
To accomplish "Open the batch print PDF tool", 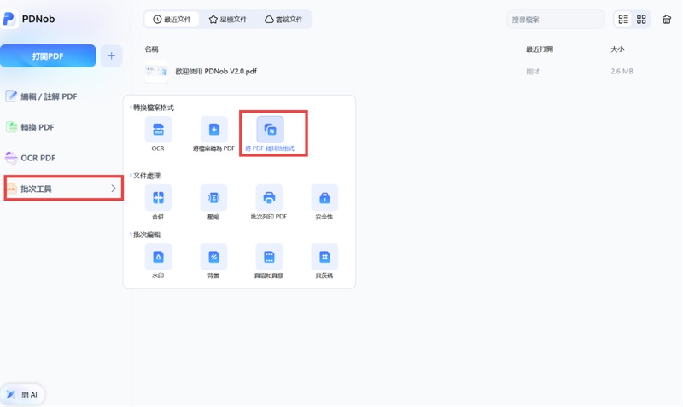I will [x=269, y=198].
